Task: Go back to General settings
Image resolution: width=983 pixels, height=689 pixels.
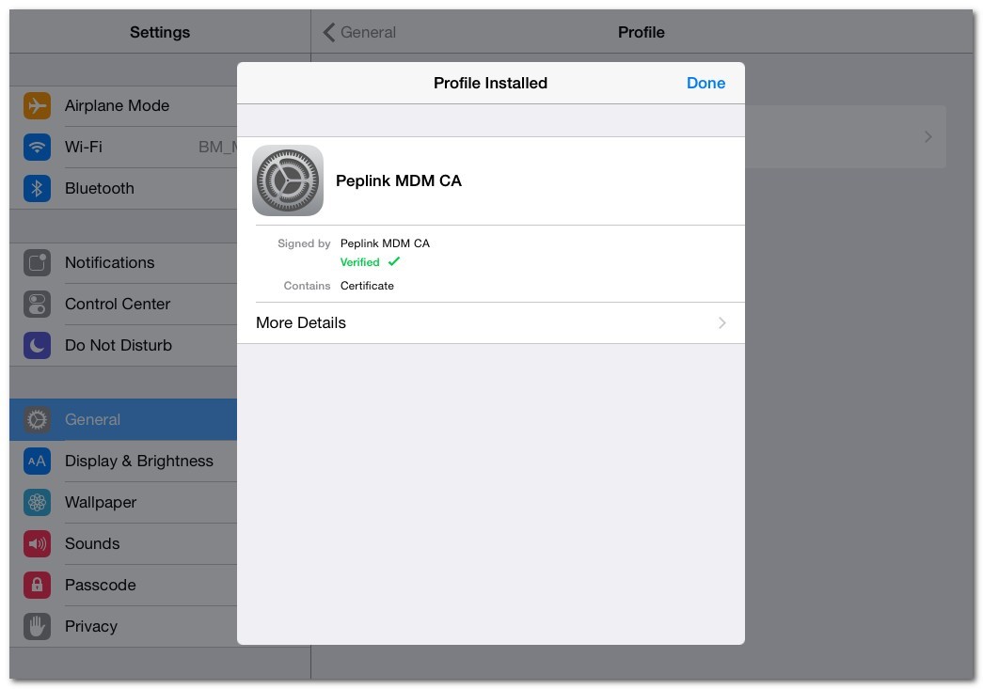Action: click(x=359, y=33)
